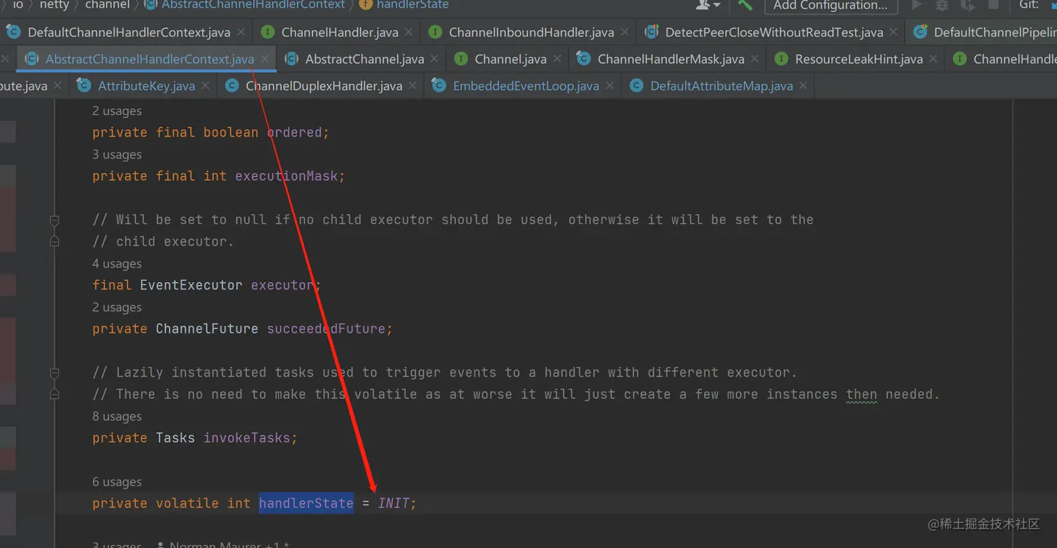
Task: Close the EmbeddedEventLoop.java tab
Action: point(610,86)
